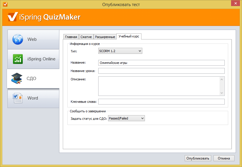Viewport: 242px width, 167px height.
Task: Select the Word document icon
Action: coord(18,98)
